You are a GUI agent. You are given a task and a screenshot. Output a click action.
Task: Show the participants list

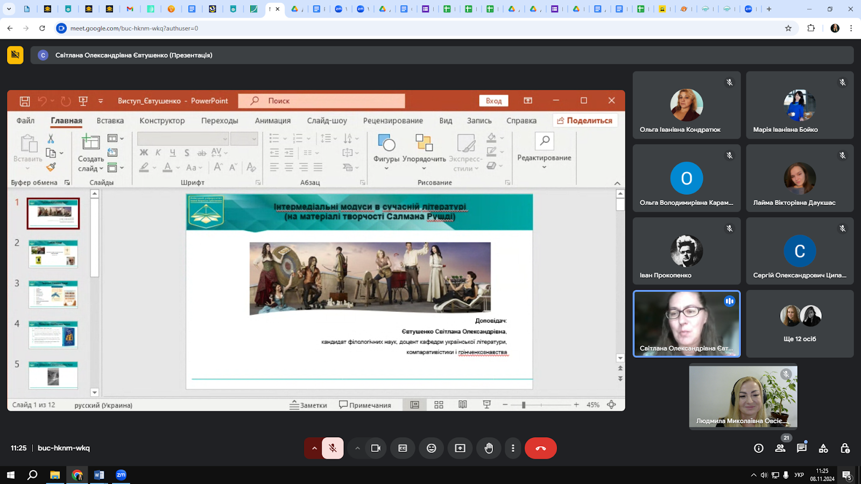780,448
